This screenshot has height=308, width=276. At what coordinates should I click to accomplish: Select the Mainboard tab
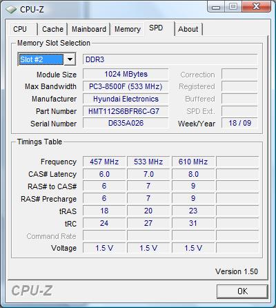click(x=89, y=29)
